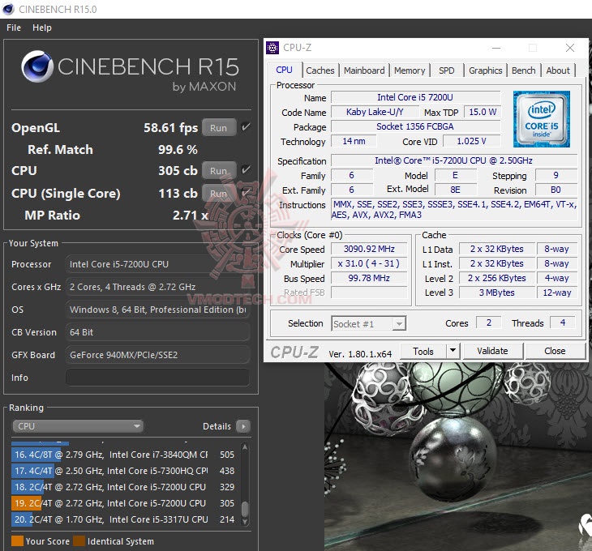The image size is (592, 551).
Task: Run the OpenGL benchmark
Action: tap(219, 127)
